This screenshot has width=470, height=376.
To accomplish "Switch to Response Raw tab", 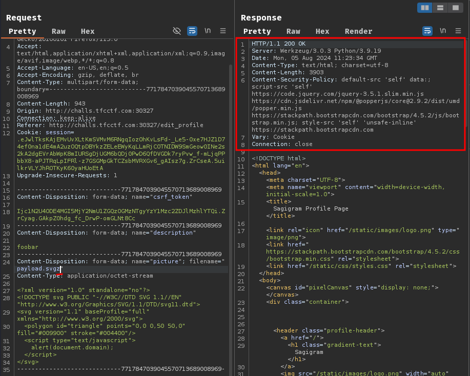I will [x=293, y=31].
